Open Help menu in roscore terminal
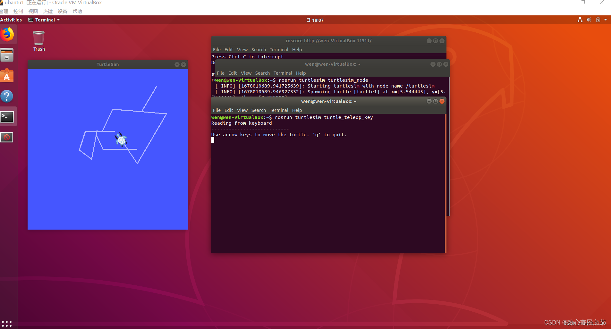Image resolution: width=611 pixels, height=329 pixels. click(297, 50)
